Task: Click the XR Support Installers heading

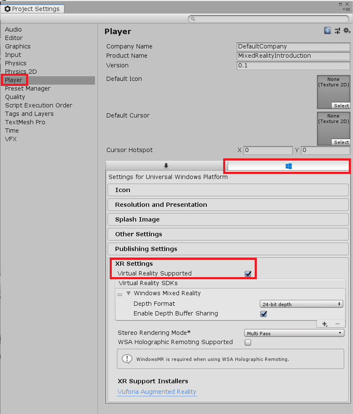Action: click(153, 381)
